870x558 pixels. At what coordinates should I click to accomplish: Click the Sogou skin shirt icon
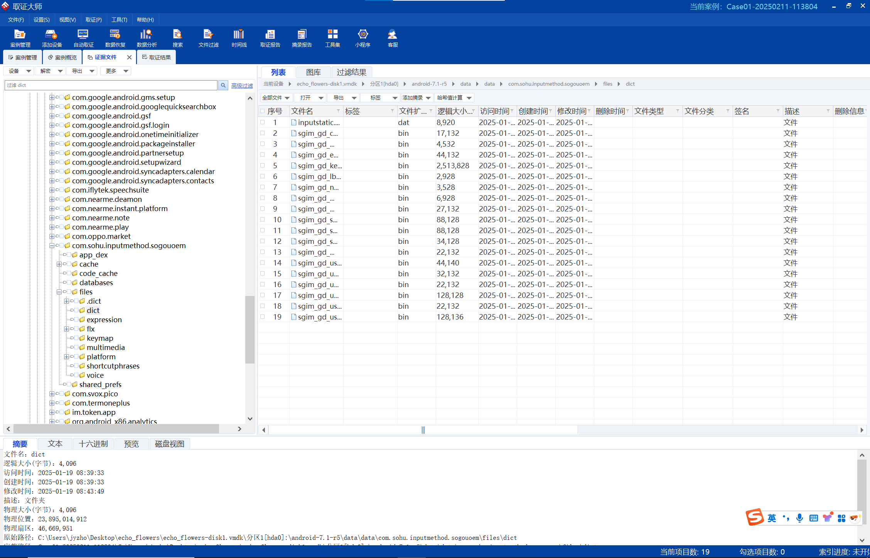(x=828, y=517)
